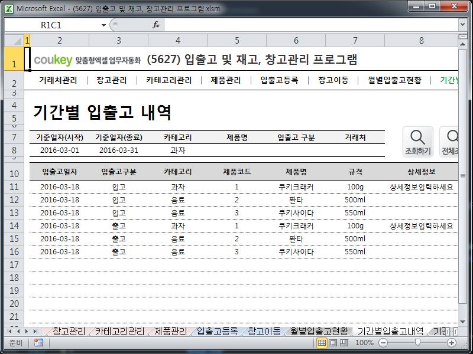Click vertical scrollbar down arrow
The height and width of the screenshot is (354, 473).
click(x=462, y=322)
